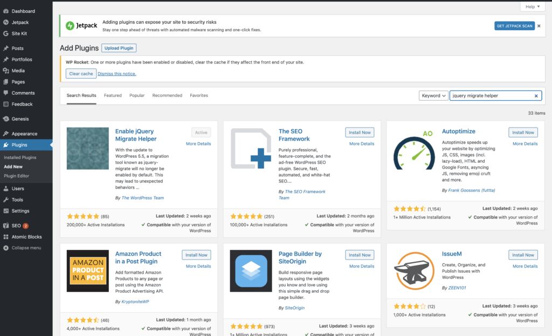The height and width of the screenshot is (336, 552).
Task: Click the Posts pushpin icon
Action: (5, 48)
